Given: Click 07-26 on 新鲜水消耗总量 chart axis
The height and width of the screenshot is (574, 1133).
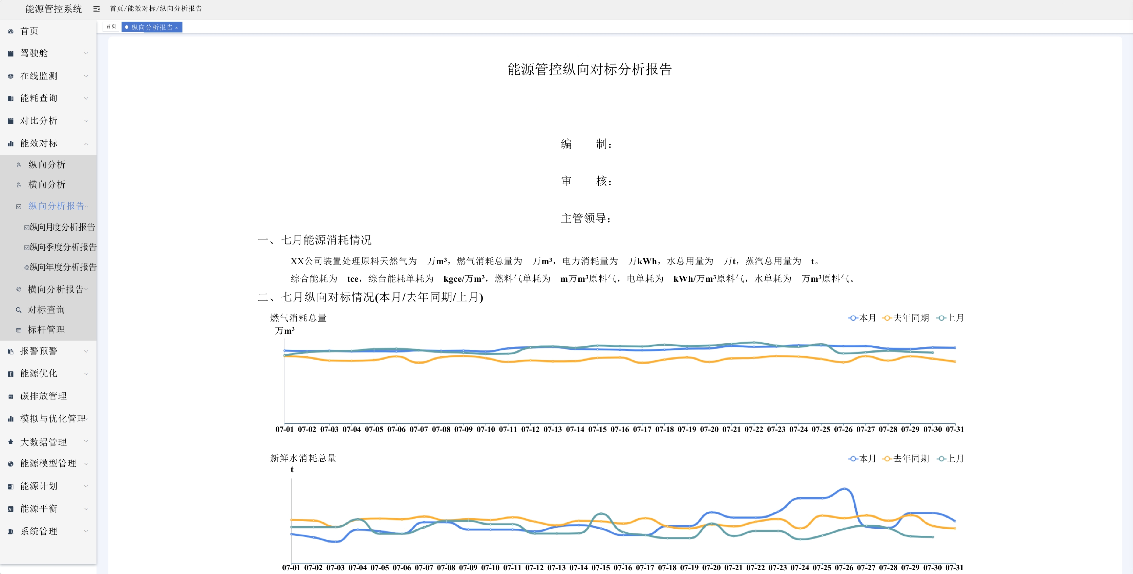Looking at the screenshot, I should click(843, 568).
